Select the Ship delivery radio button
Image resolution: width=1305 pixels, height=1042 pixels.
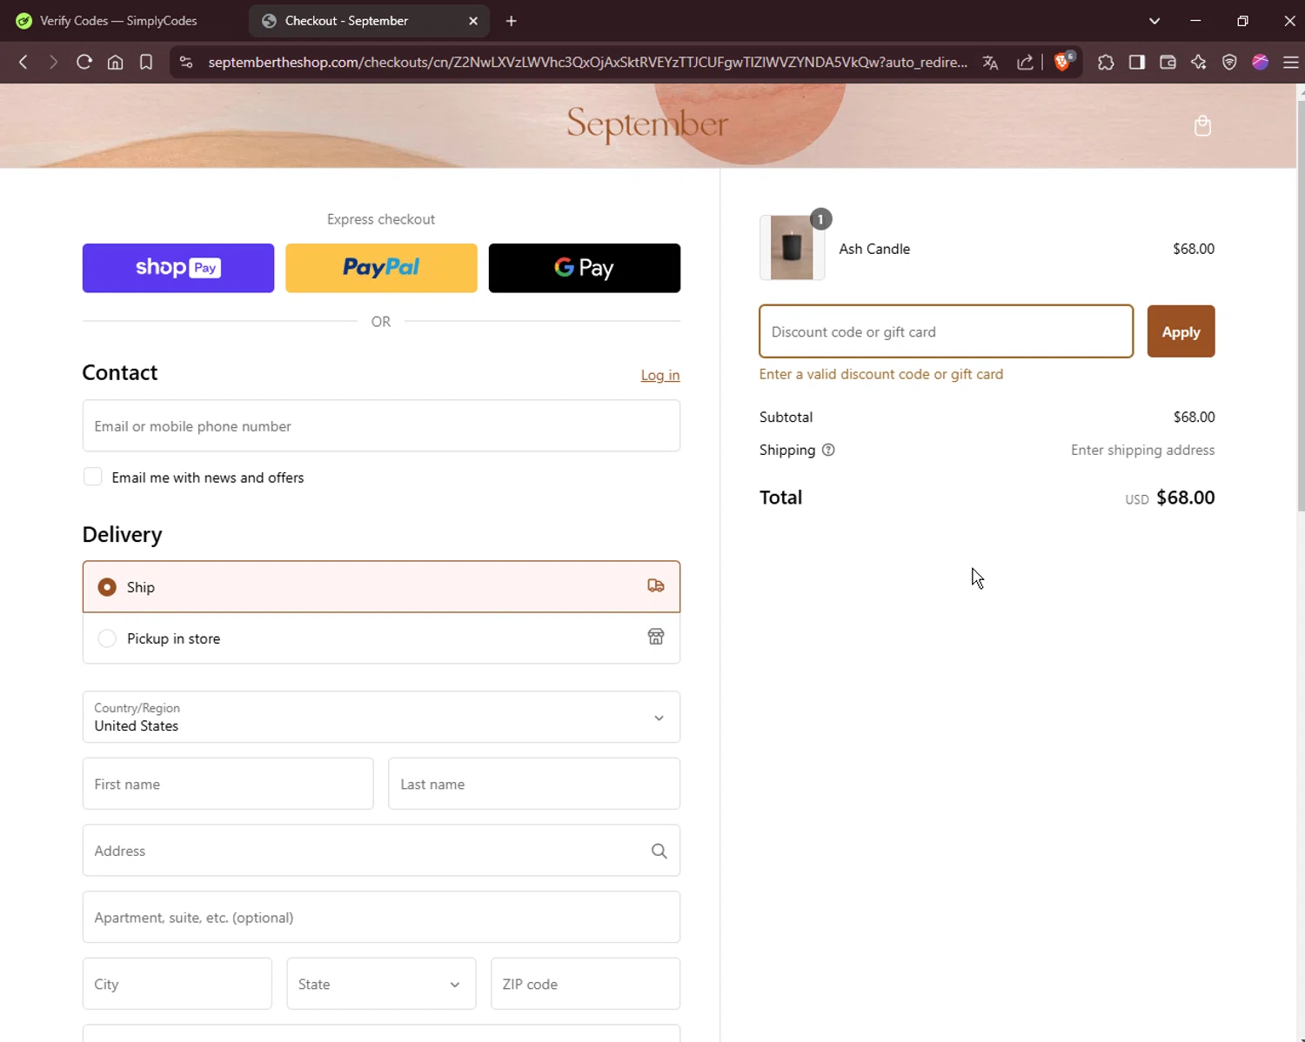pyautogui.click(x=107, y=587)
